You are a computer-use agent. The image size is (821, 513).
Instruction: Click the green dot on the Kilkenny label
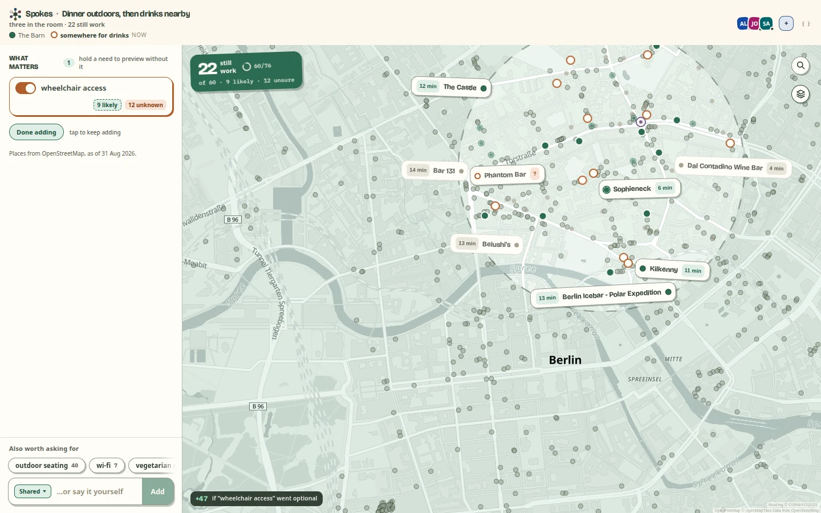643,268
